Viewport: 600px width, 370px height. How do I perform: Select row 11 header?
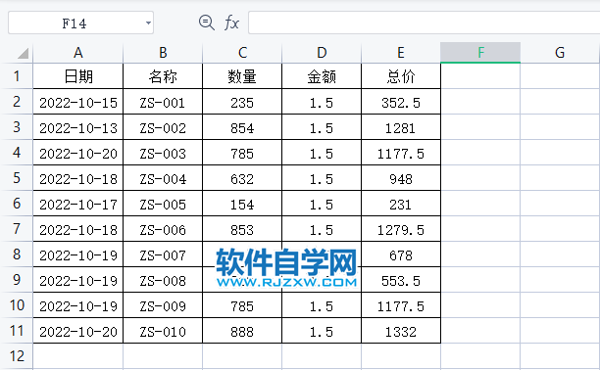click(17, 330)
